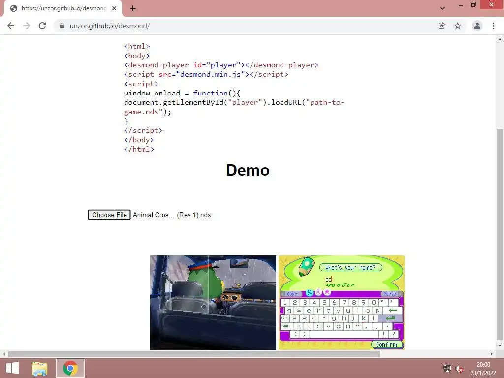This screenshot has width=504, height=378.
Task: Click the Choose File button
Action: 109,215
